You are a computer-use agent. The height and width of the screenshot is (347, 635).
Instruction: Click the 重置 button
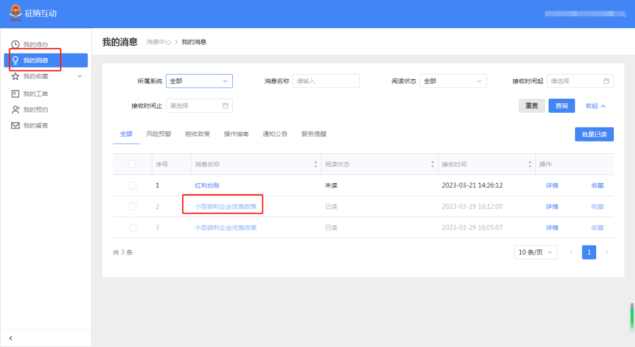point(532,106)
